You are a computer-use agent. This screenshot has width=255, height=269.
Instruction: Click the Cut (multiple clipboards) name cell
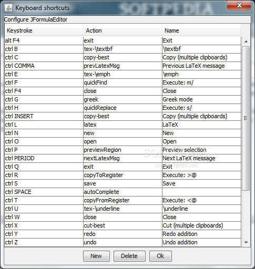tap(201, 225)
